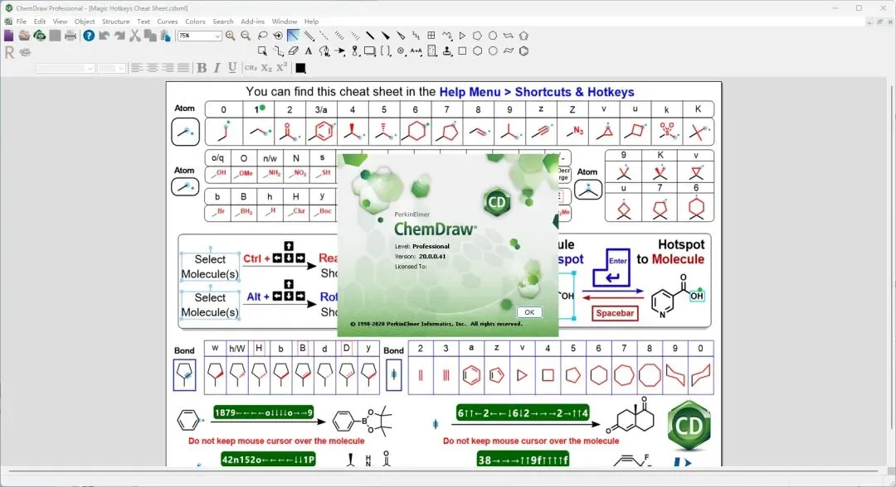This screenshot has width=896, height=487.
Task: Select the Arrow tool
Action: (x=339, y=51)
